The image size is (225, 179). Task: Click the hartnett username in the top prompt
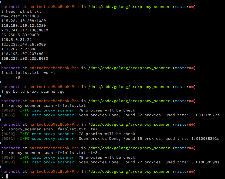pyautogui.click(x=10, y=7)
